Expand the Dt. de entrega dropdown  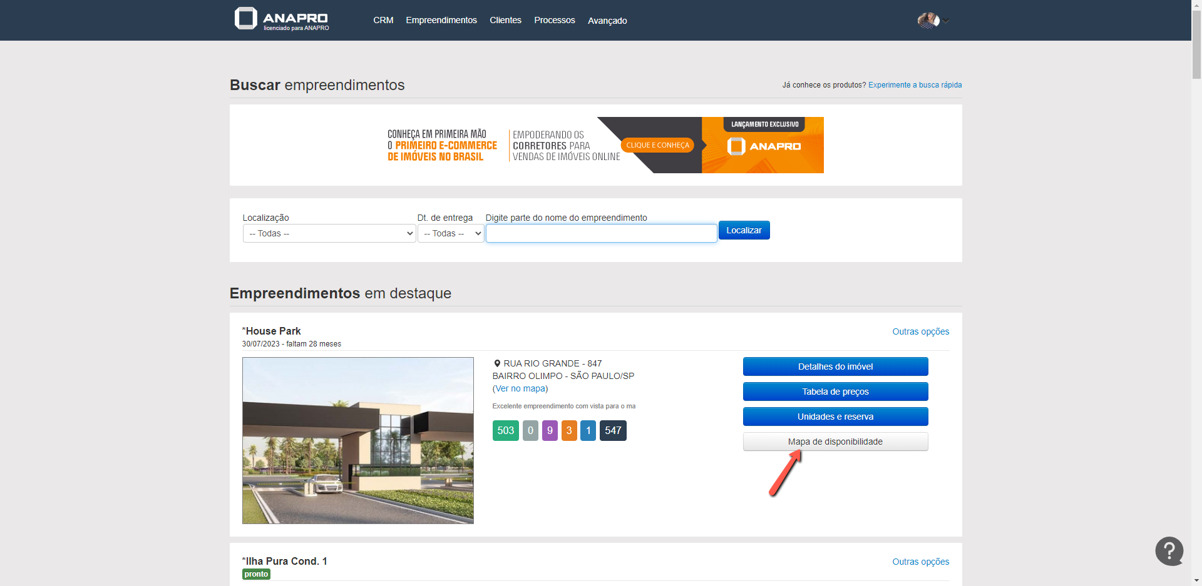coord(451,233)
